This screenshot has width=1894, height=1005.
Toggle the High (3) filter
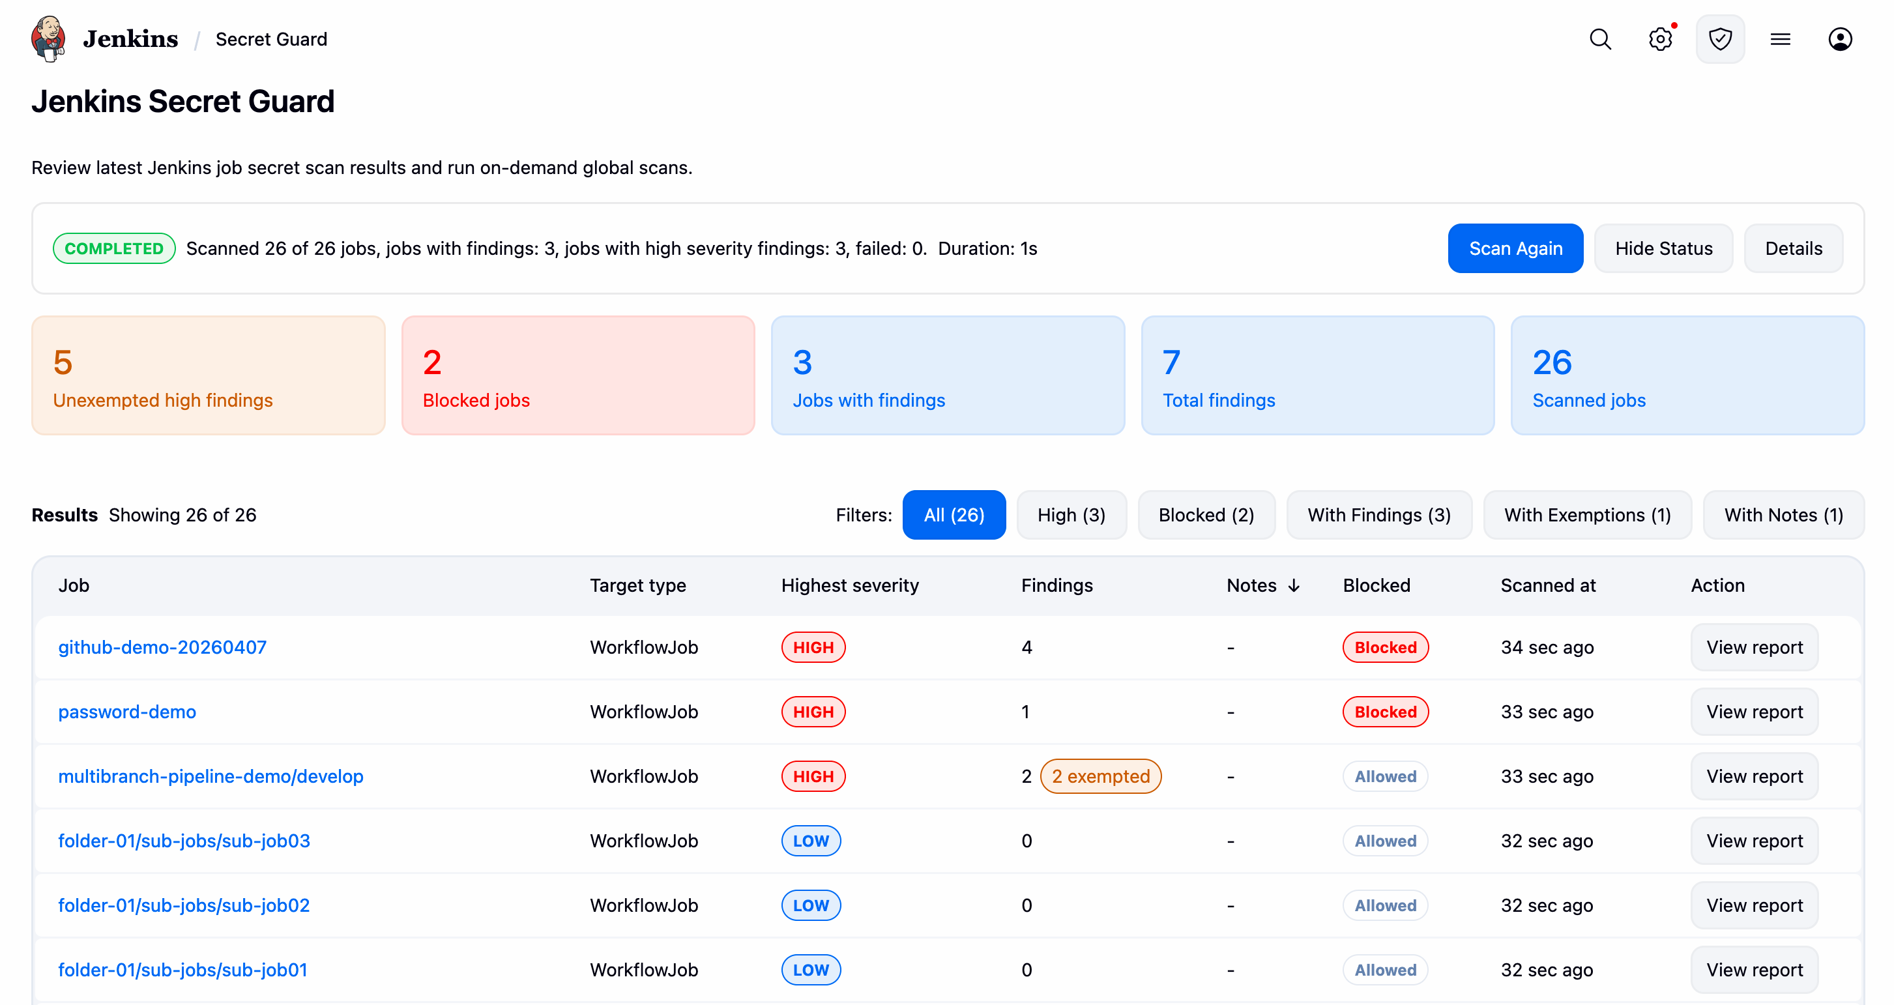click(1071, 515)
